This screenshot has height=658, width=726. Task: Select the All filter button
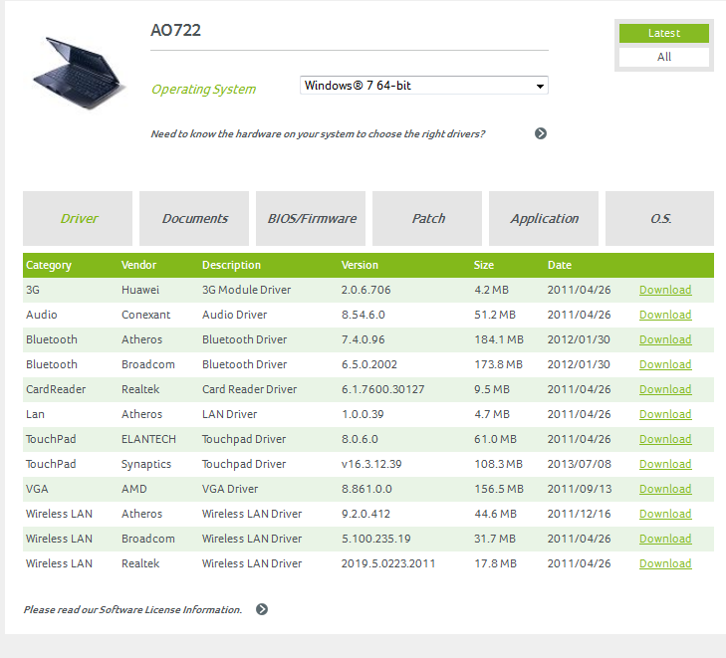pos(664,57)
